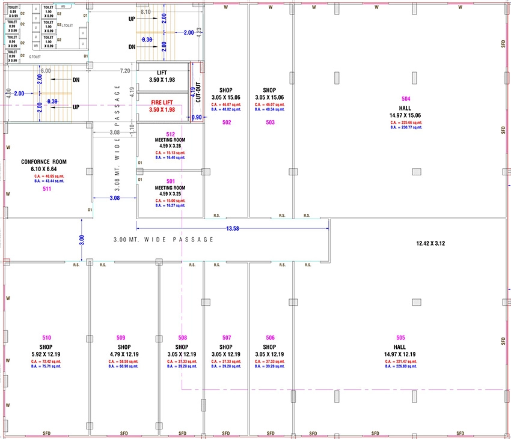
Task: Click 'MEETING ROOM 4.59 X 3.28' text
Action: (x=170, y=143)
